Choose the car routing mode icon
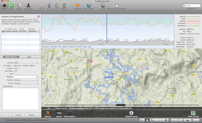Screen dimensions: 202x123 click(x=188, y=120)
